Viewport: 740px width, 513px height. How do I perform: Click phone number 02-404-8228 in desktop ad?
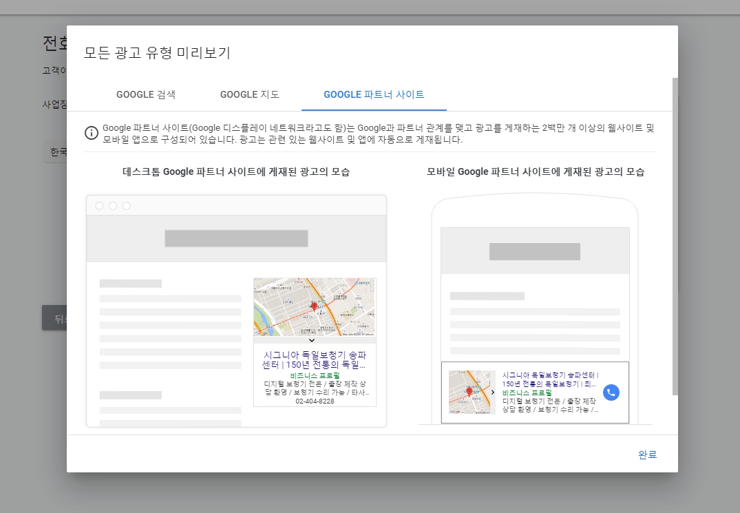[315, 401]
